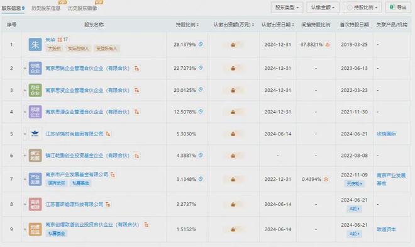Open related link 致道资本

387,229
